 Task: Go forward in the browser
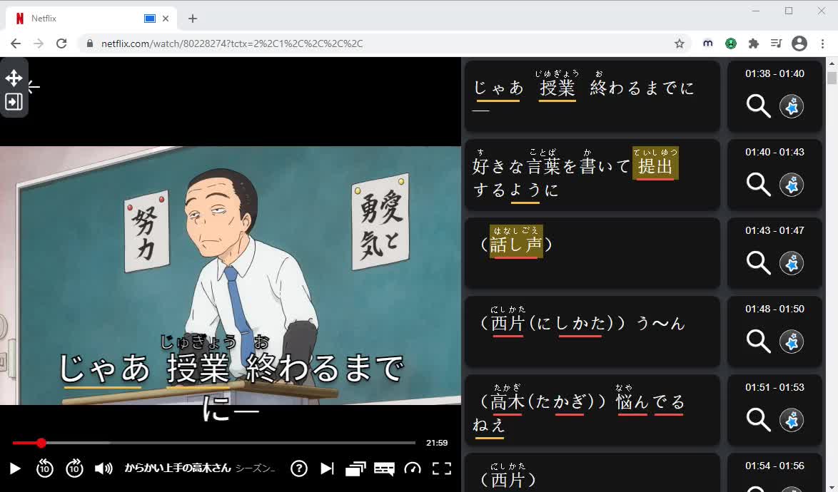click(x=39, y=43)
